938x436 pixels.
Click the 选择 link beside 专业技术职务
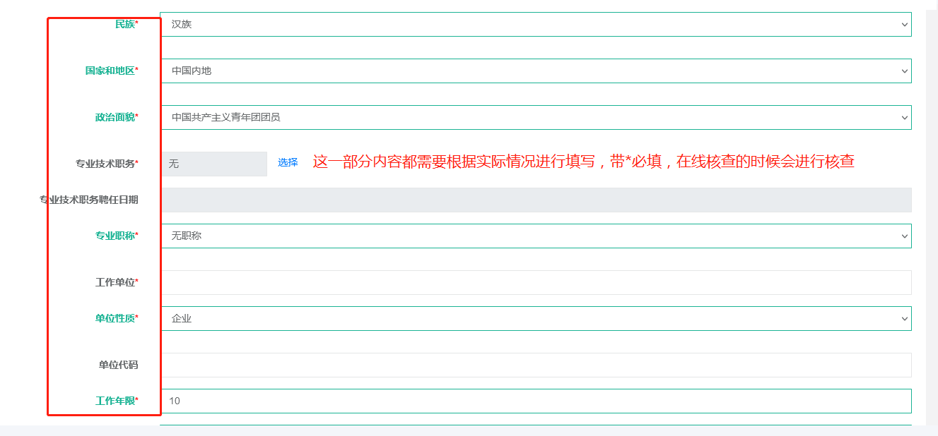pos(288,162)
